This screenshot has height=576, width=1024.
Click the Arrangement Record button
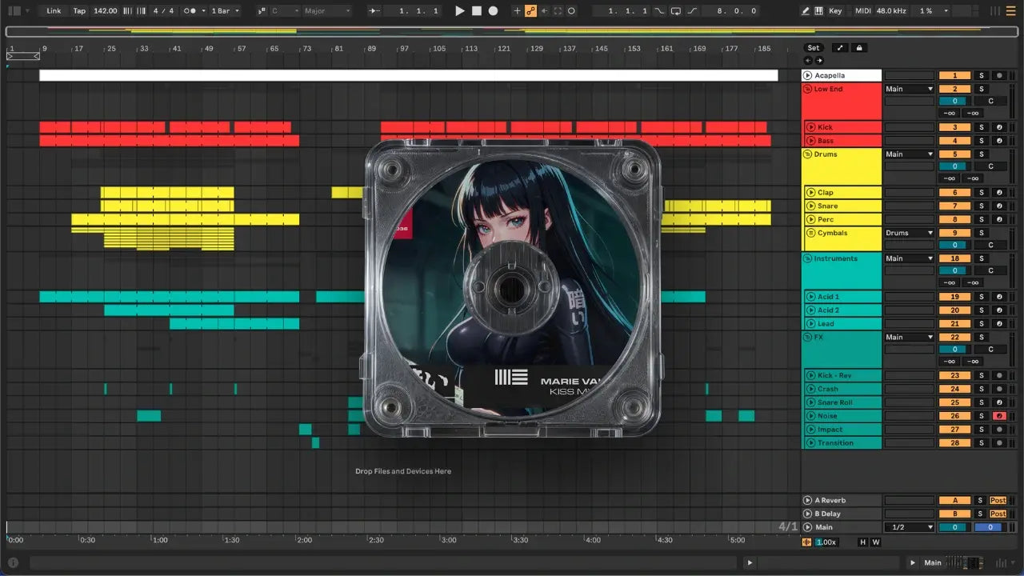pos(493,11)
